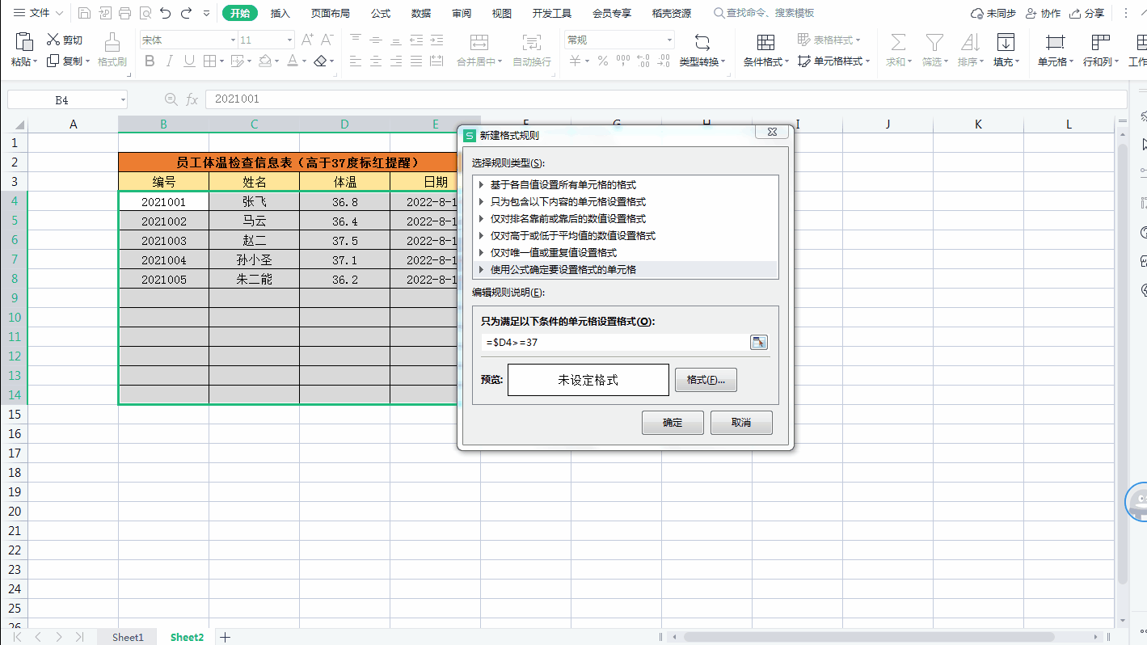Viewport: 1147px width, 645px height.
Task: Open the Conditional Formatting (条件格式) icon
Action: point(765,43)
